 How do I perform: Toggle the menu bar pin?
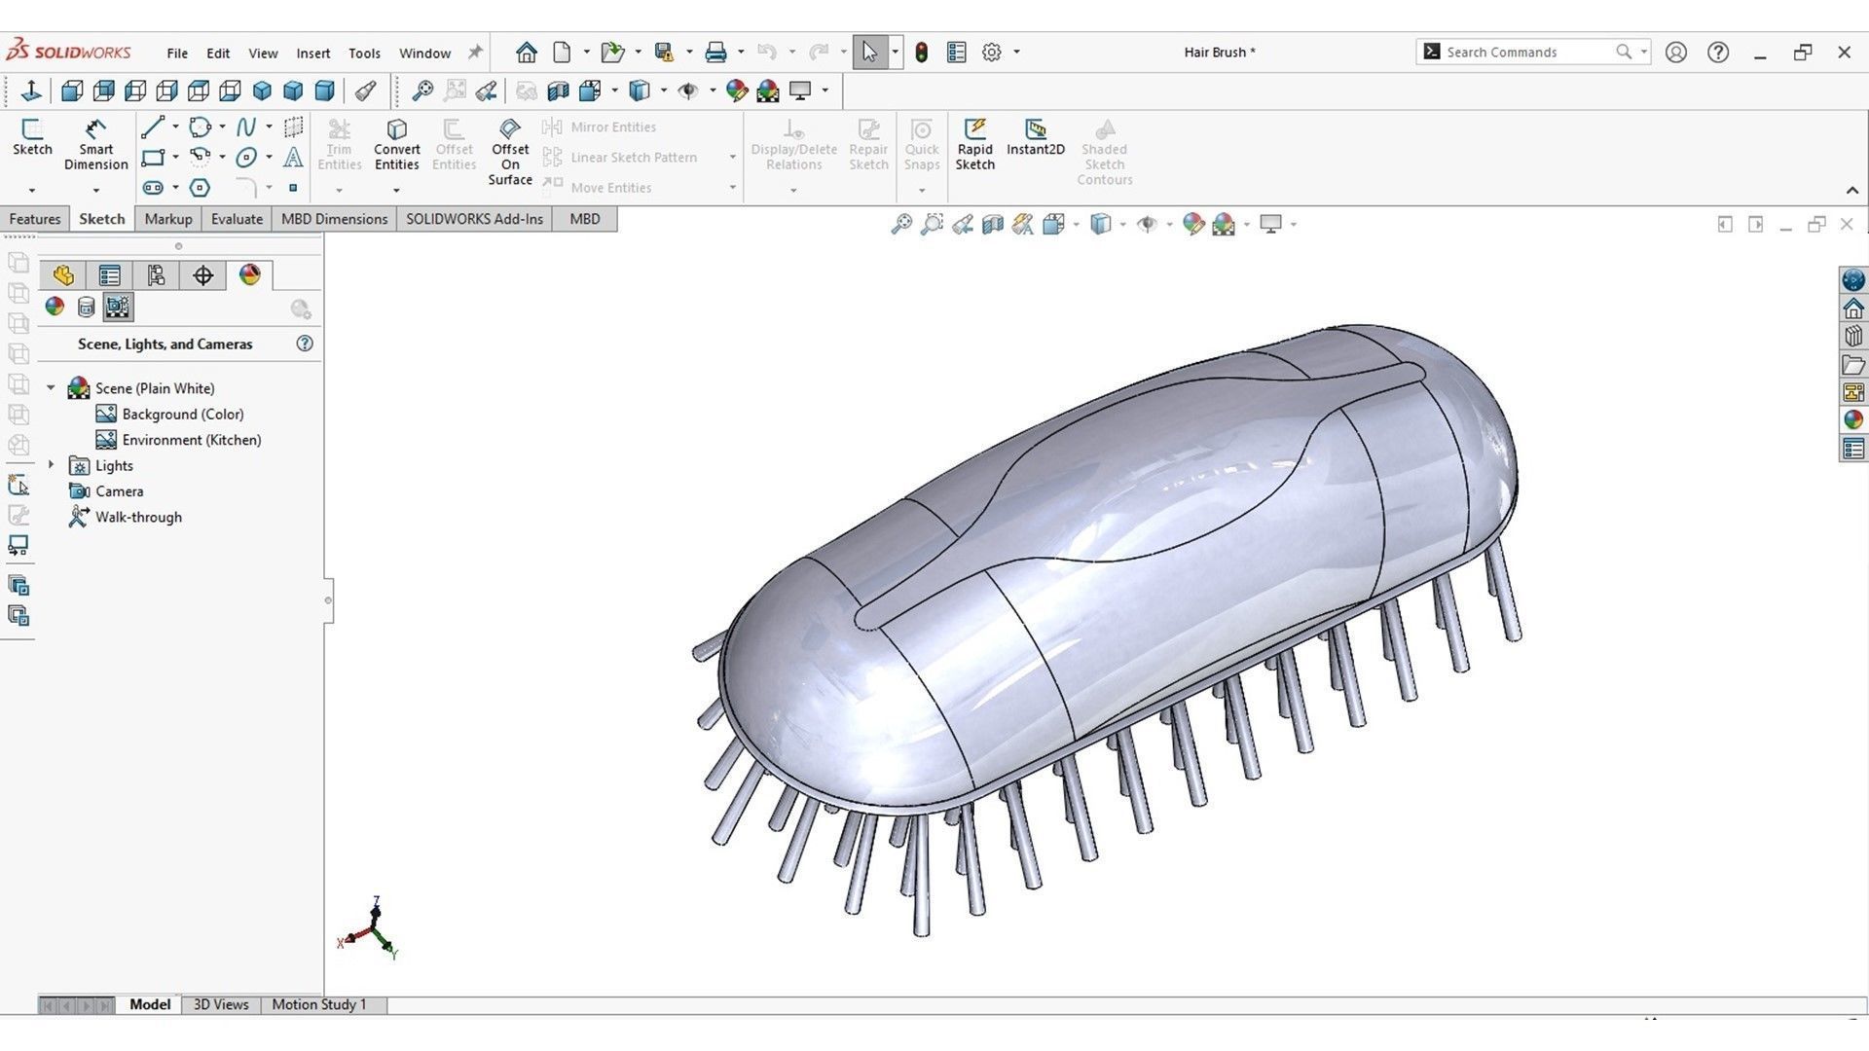pos(475,53)
